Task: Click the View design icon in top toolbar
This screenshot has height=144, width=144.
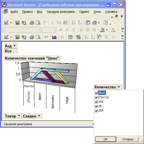Action: (6, 23)
